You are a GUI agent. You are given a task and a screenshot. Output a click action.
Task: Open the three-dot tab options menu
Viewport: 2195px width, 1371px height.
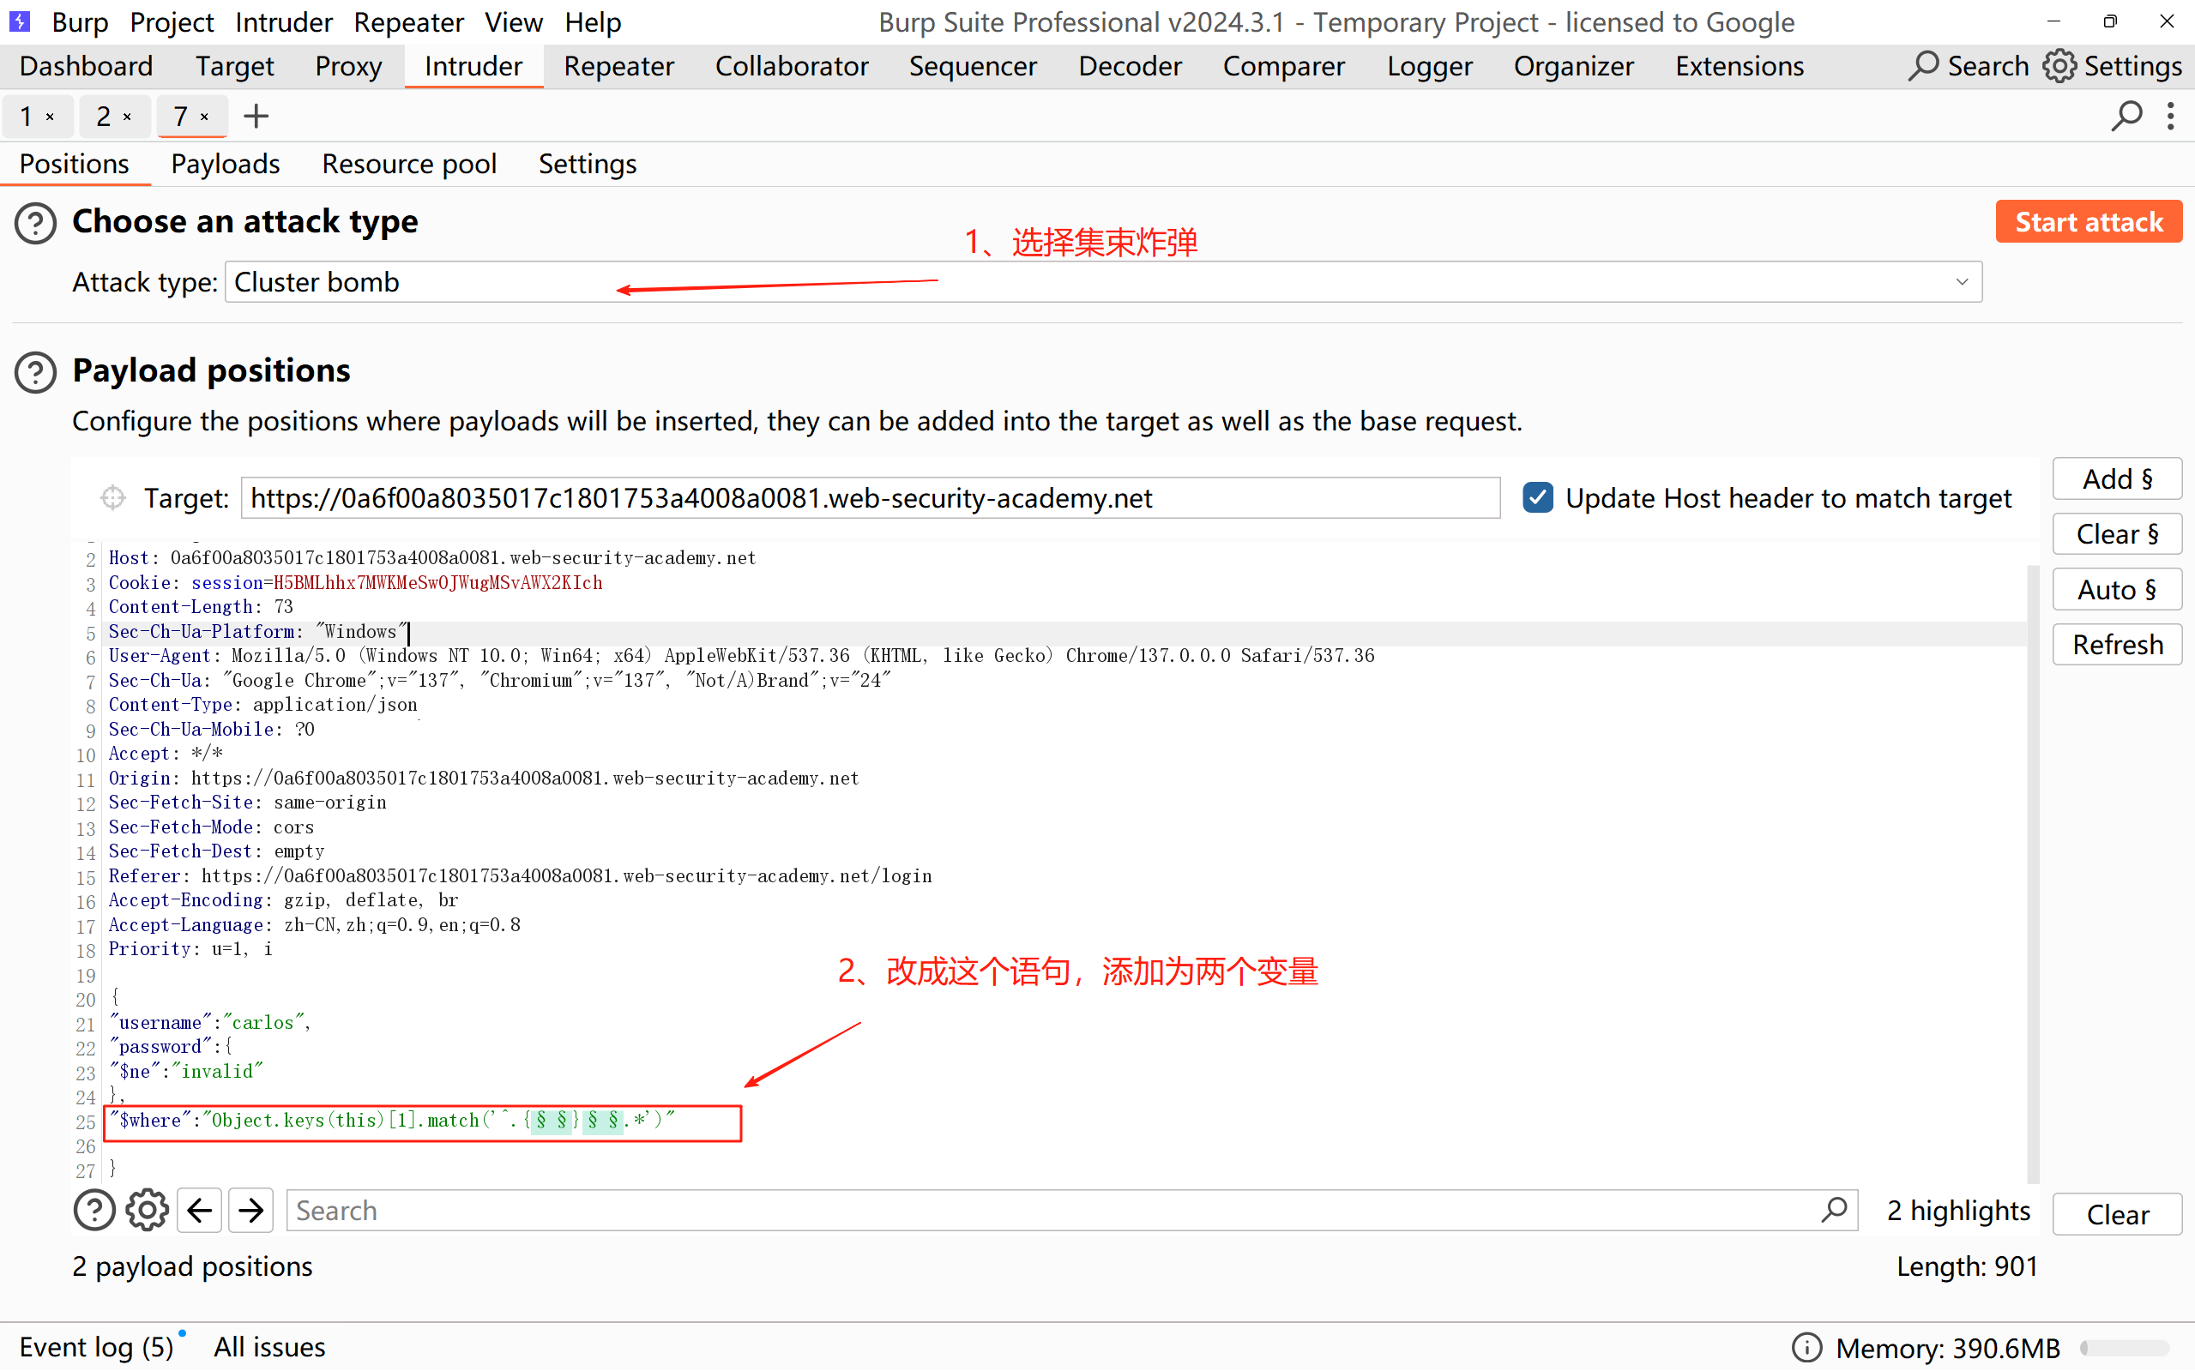tap(2170, 117)
